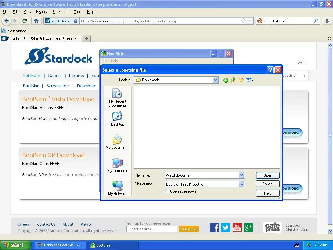Screen dimensions: 333x250
Task: Click the Most Visited bookmarks item
Action: [x=14, y=31]
